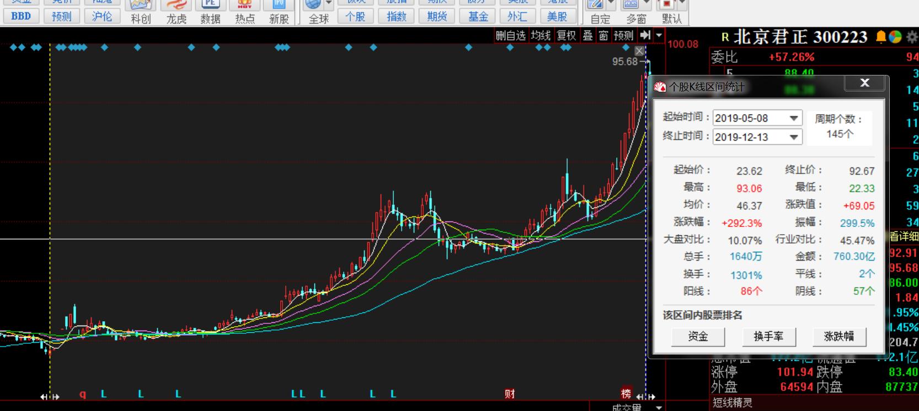Click the 数据 PE data icon
The image size is (919, 411).
coord(210,12)
